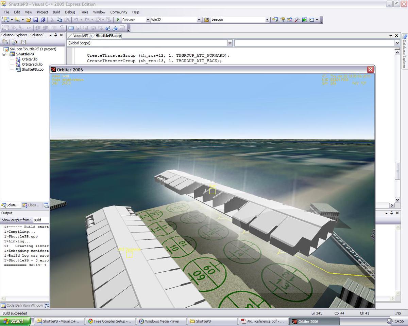Viewport: 408px width, 326px height.
Task: Click the Copy icon in the toolbar
Action: click(x=60, y=20)
